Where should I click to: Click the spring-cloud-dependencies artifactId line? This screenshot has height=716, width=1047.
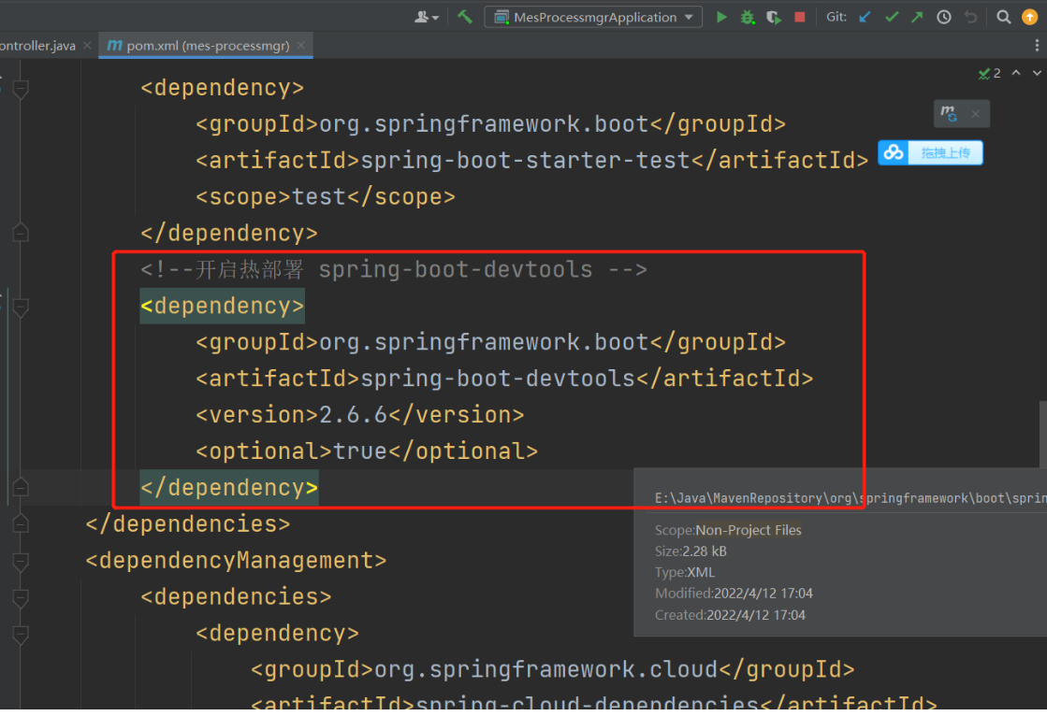(593, 704)
